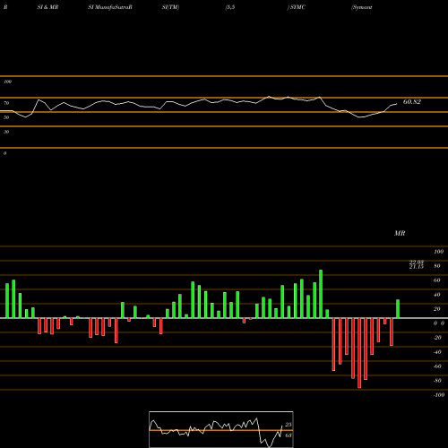
Task: Click the MR axis label 40
Action: [437, 295]
